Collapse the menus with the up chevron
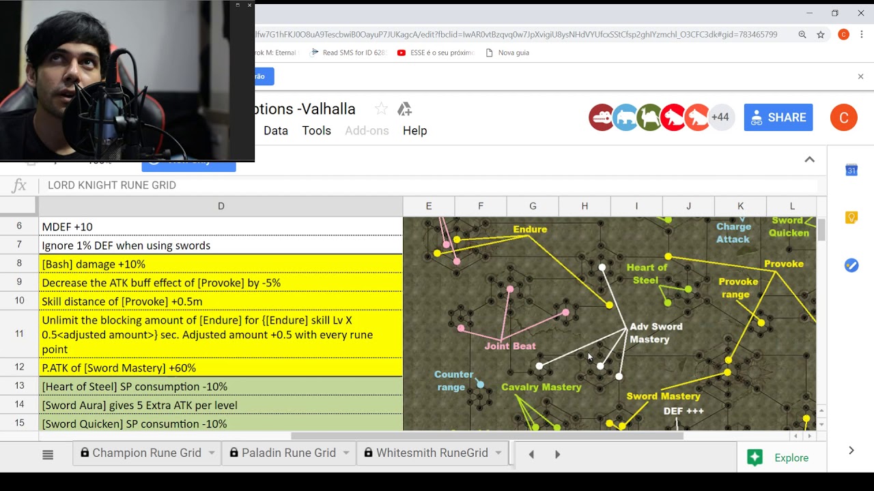The image size is (874, 491). coord(809,160)
